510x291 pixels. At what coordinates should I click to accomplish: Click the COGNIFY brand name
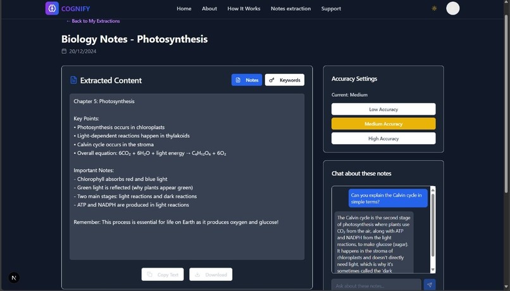point(76,9)
